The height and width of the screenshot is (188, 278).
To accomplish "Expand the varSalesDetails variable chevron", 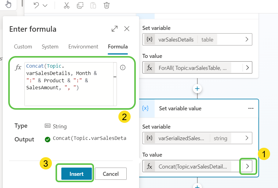I will point(247,39).
